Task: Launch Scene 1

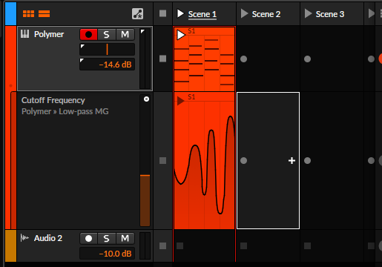Action: coord(180,13)
